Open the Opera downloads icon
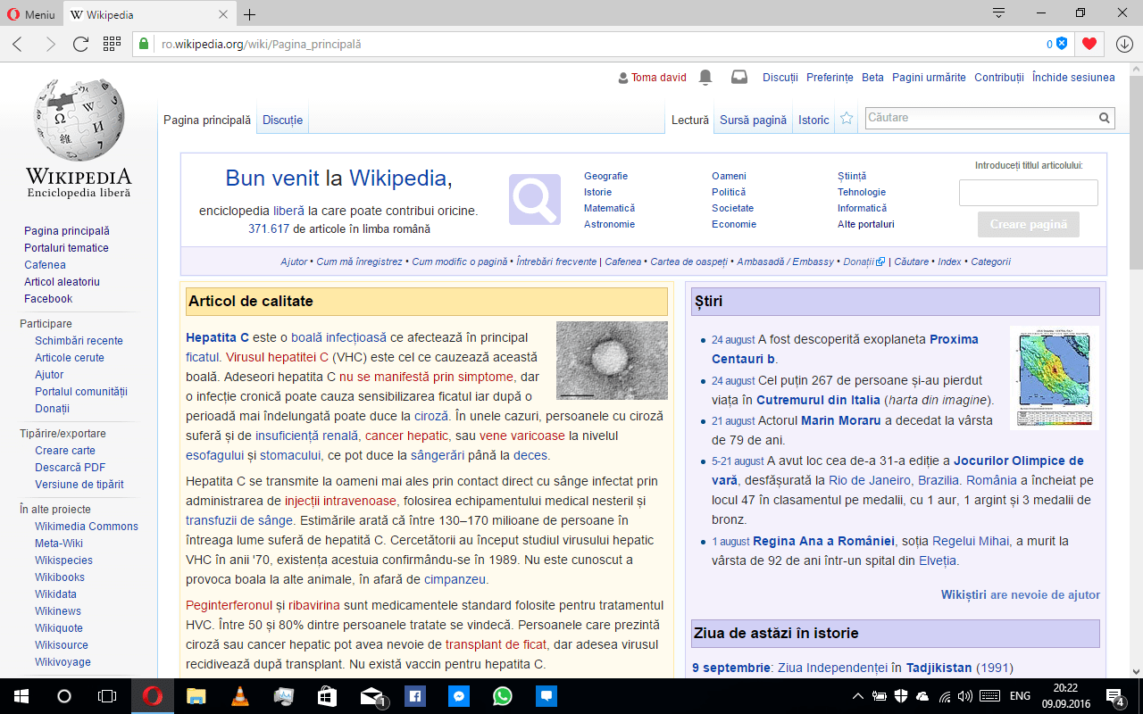Screen dimensions: 1143x714 click(x=1124, y=44)
